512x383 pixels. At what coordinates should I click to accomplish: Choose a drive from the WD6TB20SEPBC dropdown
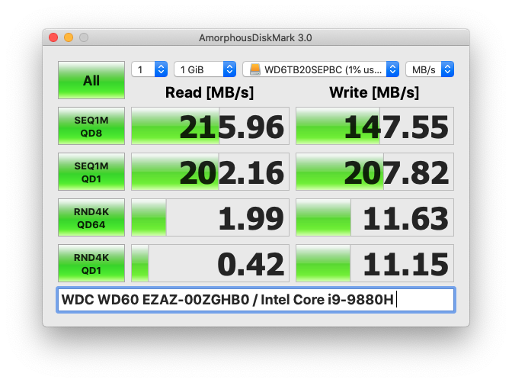[321, 69]
